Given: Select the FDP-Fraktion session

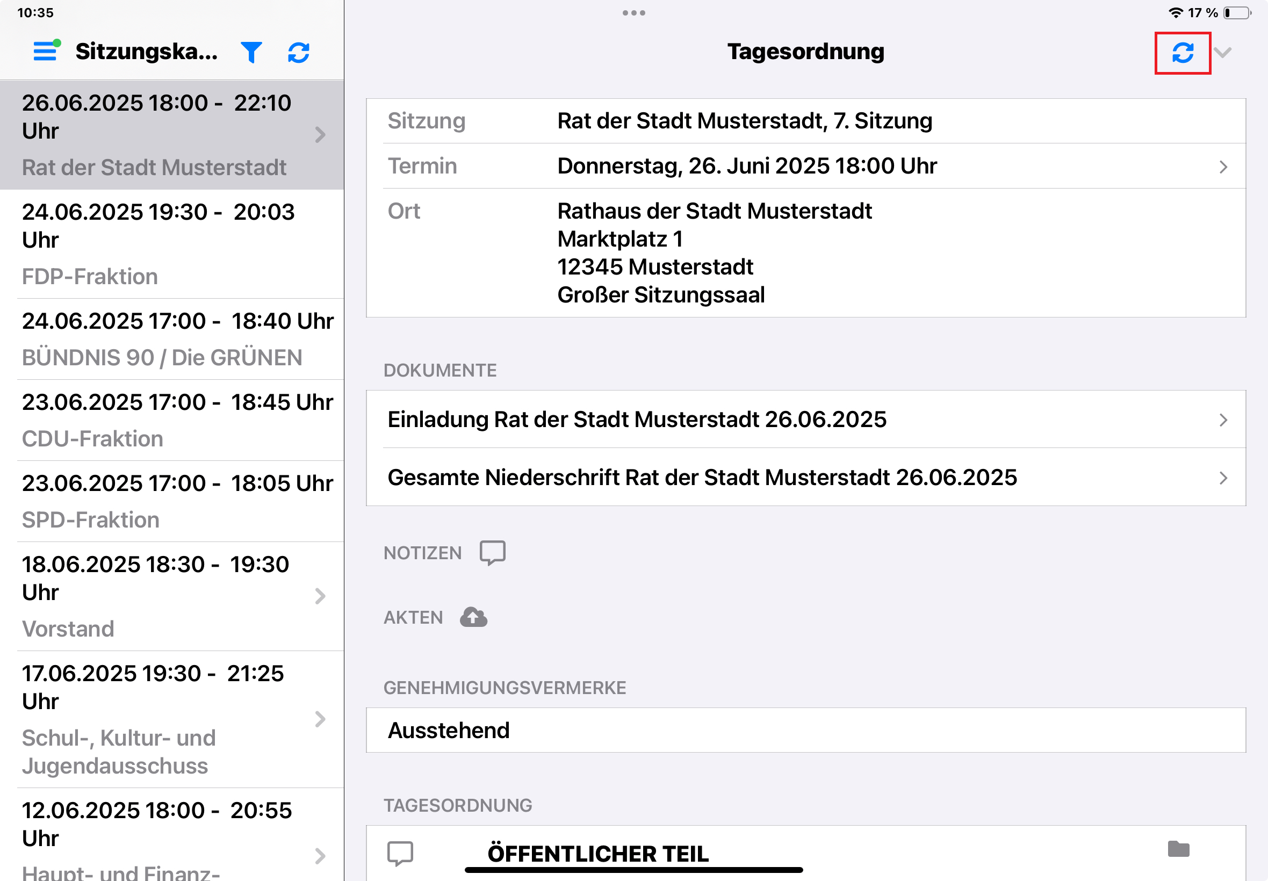Looking at the screenshot, I should point(172,244).
